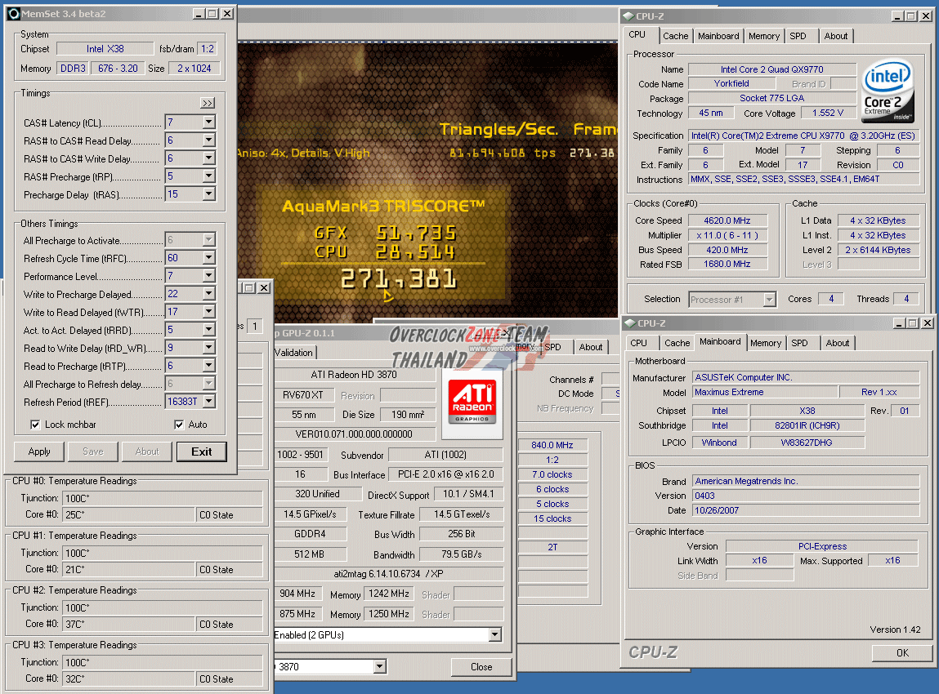
Task: Click Apply in MemSet
Action: pos(39,452)
